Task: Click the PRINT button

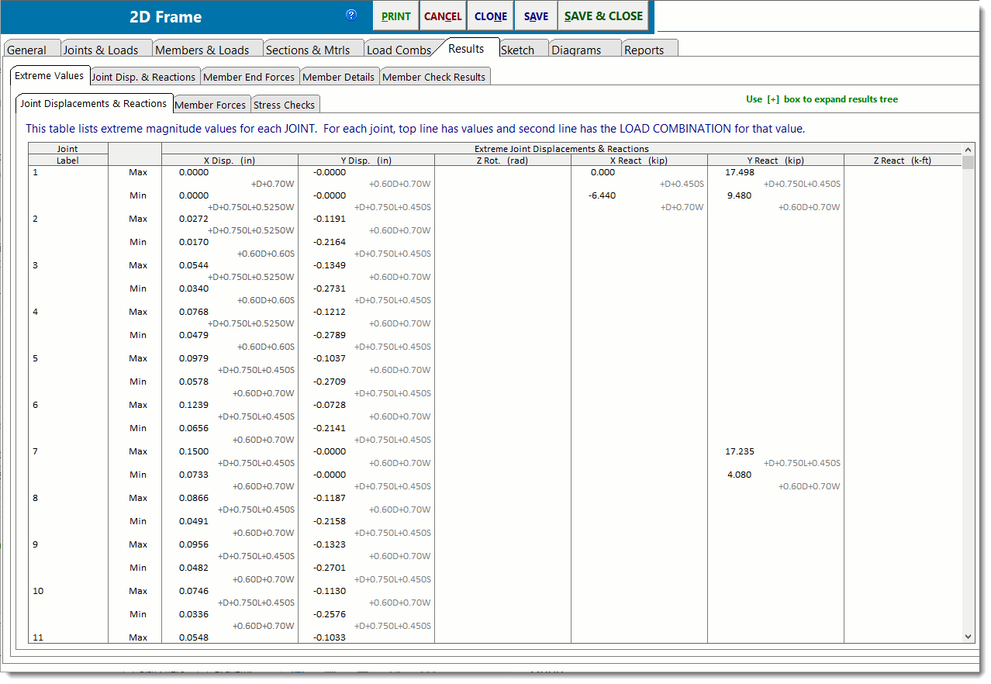Action: pyautogui.click(x=396, y=16)
